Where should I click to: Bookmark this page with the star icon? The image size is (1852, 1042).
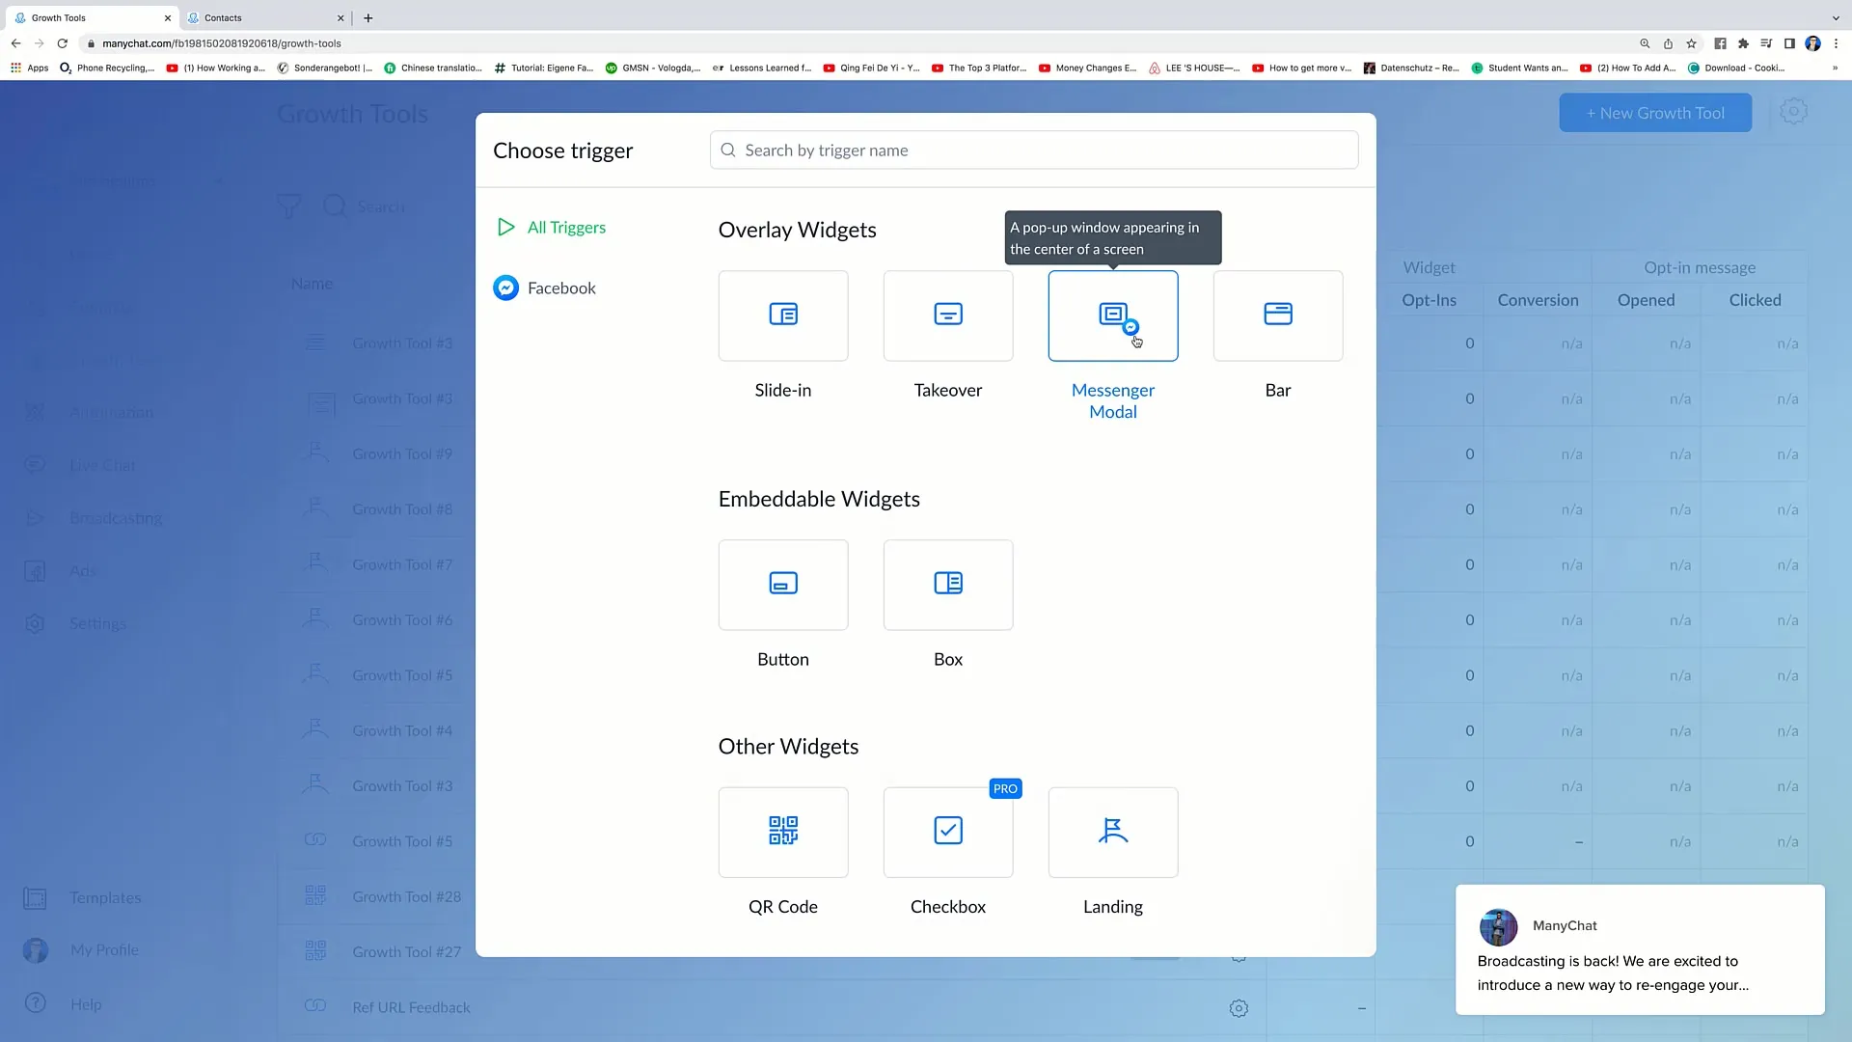coord(1691,43)
